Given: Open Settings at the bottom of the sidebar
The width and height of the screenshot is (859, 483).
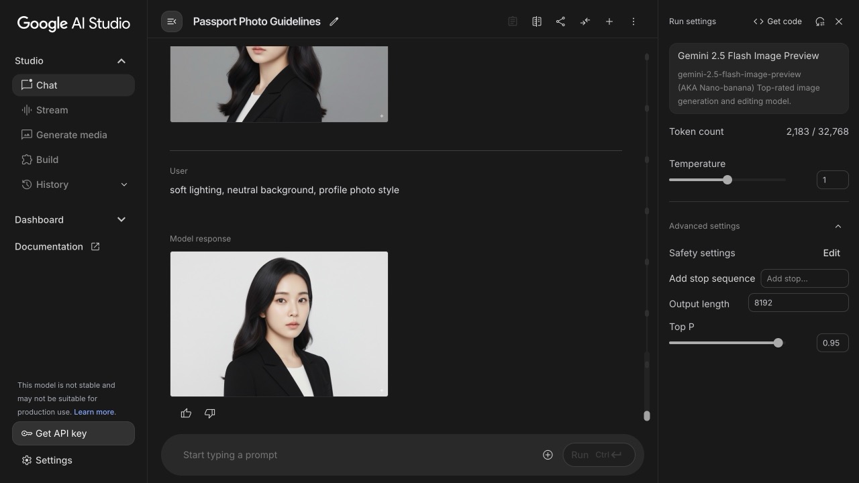Looking at the screenshot, I should (47, 460).
